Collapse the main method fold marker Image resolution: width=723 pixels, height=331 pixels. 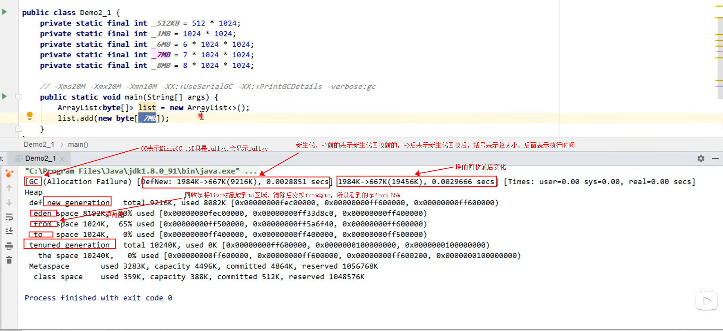(18, 97)
